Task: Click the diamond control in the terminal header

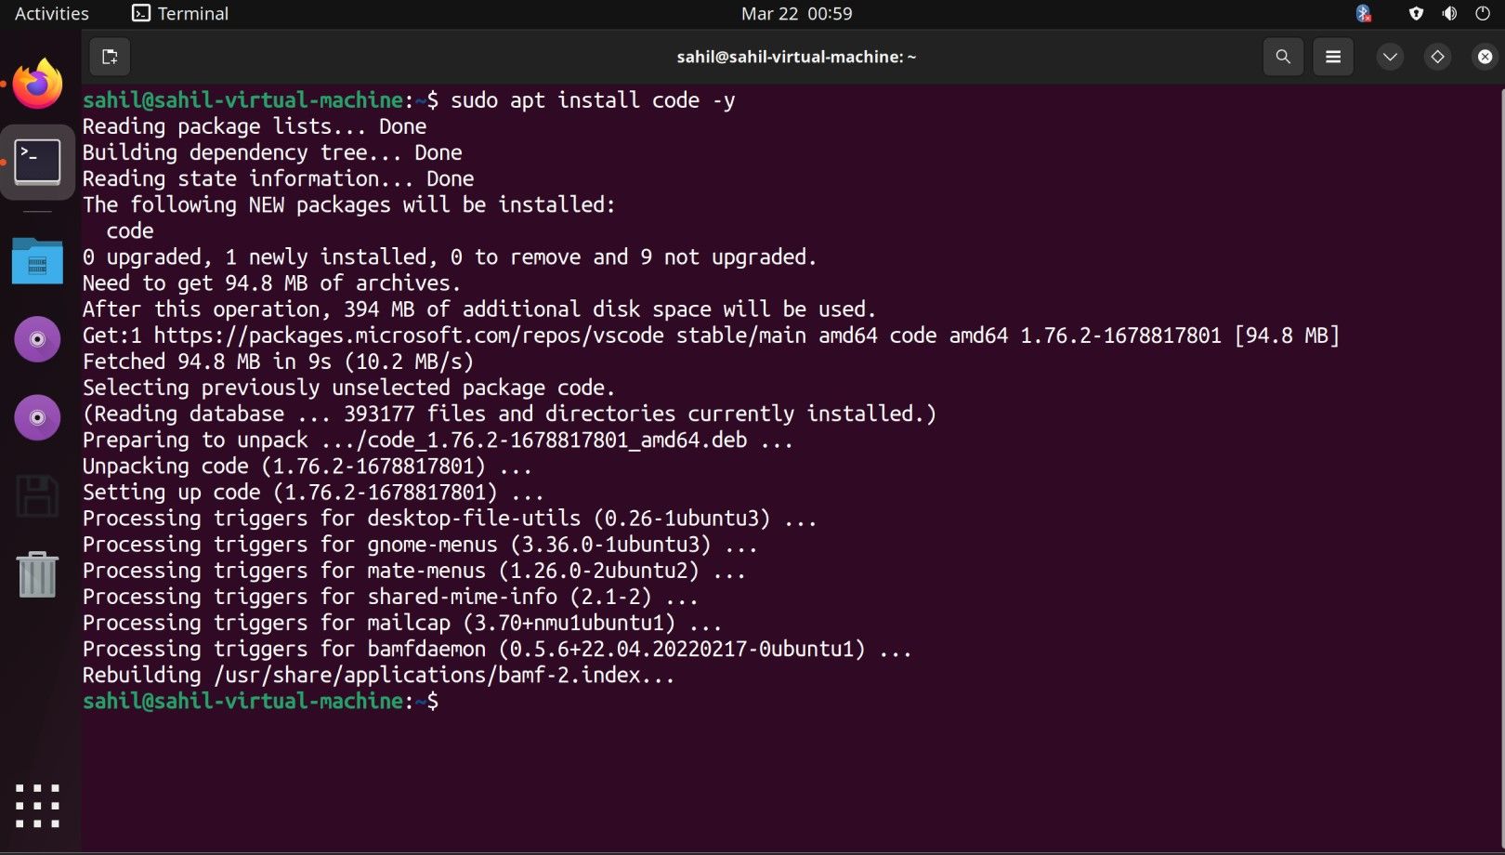Action: point(1437,57)
